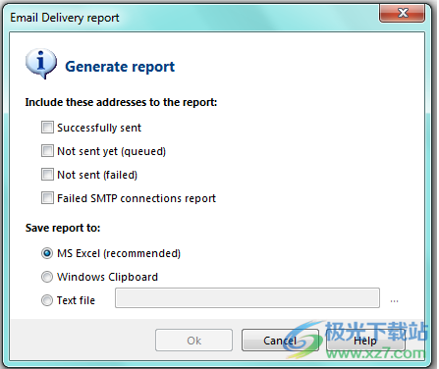This screenshot has height=369, width=439.
Task: Open file browser with the ellipsis button
Action: click(x=394, y=300)
